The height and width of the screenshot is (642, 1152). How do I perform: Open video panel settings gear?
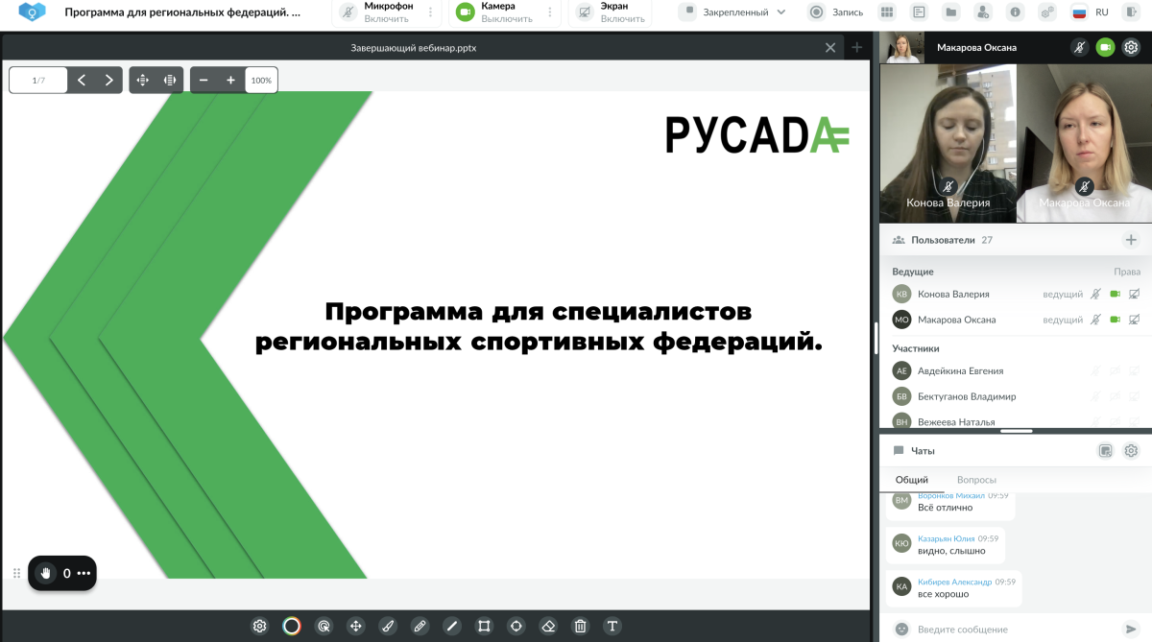pyautogui.click(x=1131, y=47)
